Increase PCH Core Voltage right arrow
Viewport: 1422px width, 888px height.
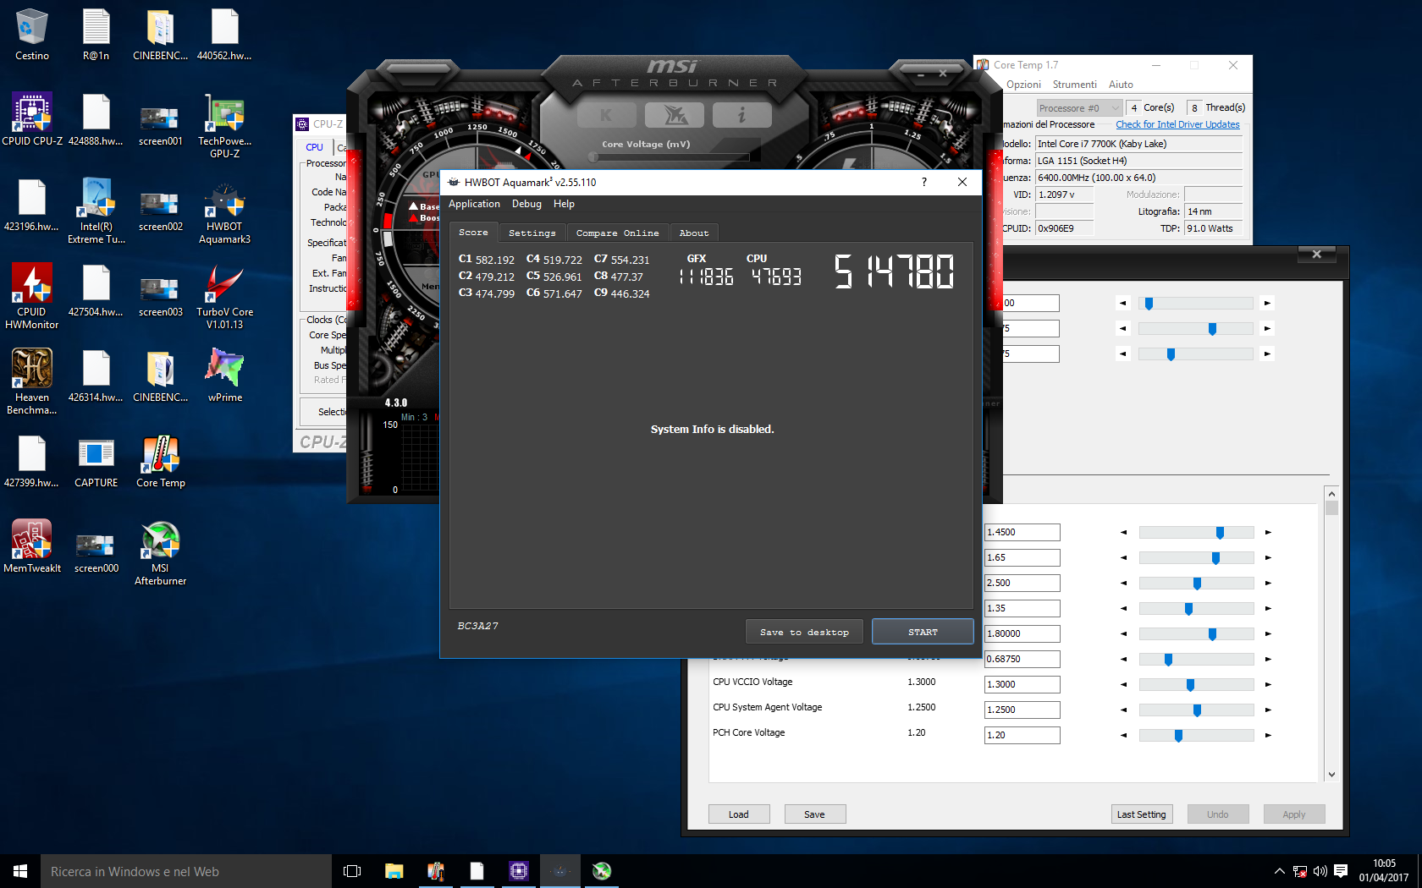[1268, 736]
